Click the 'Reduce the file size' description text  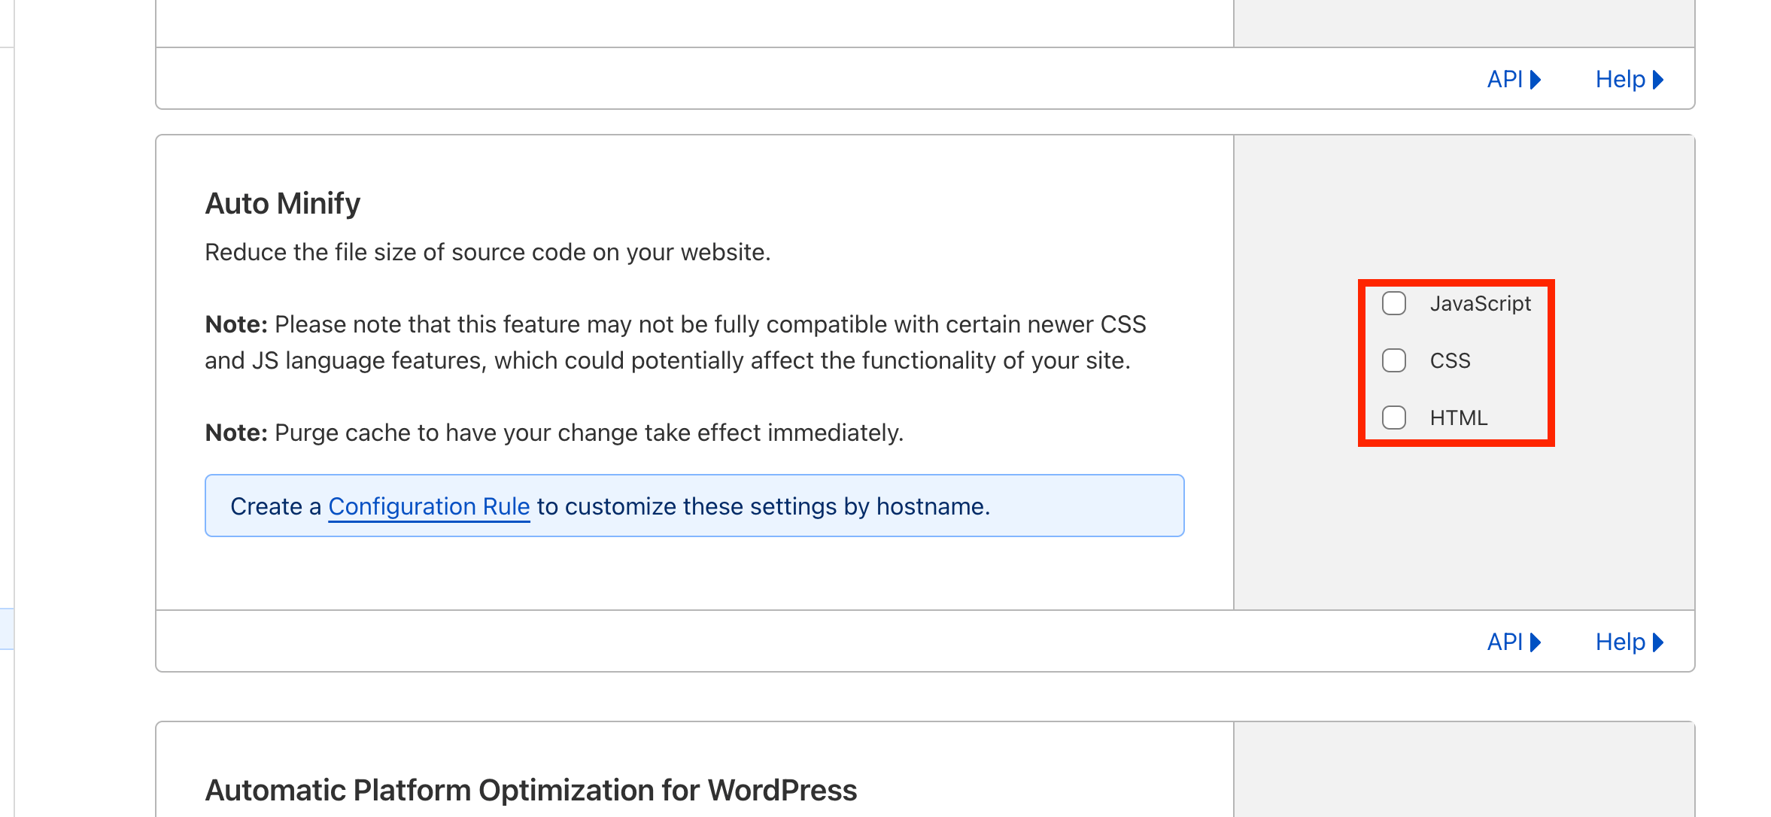point(488,252)
